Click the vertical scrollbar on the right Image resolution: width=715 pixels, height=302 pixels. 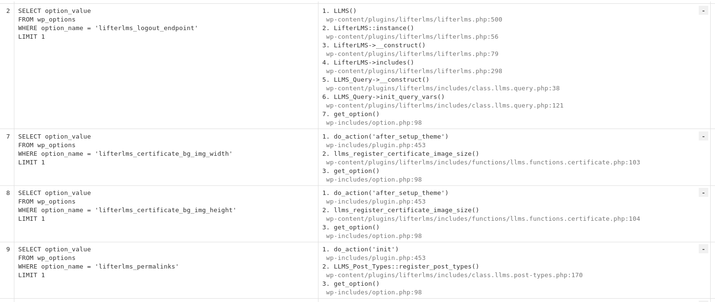(713, 143)
